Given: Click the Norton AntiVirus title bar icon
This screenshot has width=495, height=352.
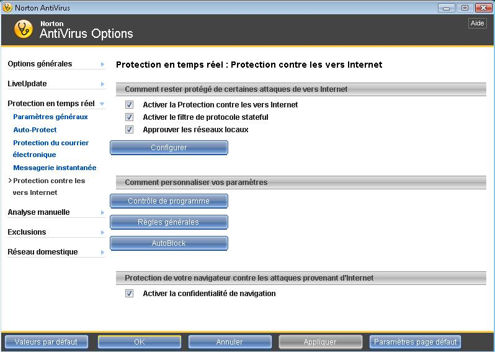Looking at the screenshot, I should click(x=7, y=7).
